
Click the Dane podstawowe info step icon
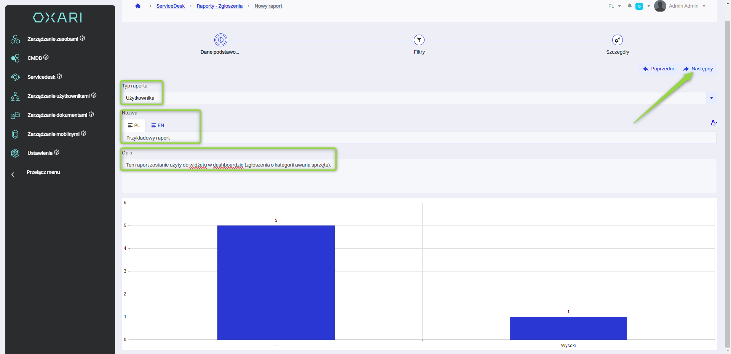click(x=220, y=40)
